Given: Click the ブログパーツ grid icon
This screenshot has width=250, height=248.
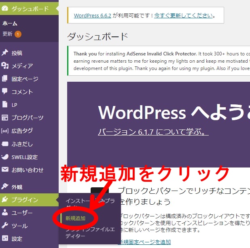Looking at the screenshot, I should click(x=5, y=118).
